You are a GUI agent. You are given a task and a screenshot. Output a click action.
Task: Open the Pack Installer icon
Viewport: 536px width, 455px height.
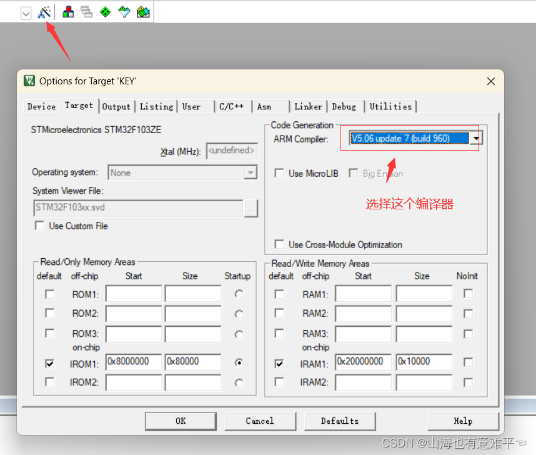coord(143,12)
